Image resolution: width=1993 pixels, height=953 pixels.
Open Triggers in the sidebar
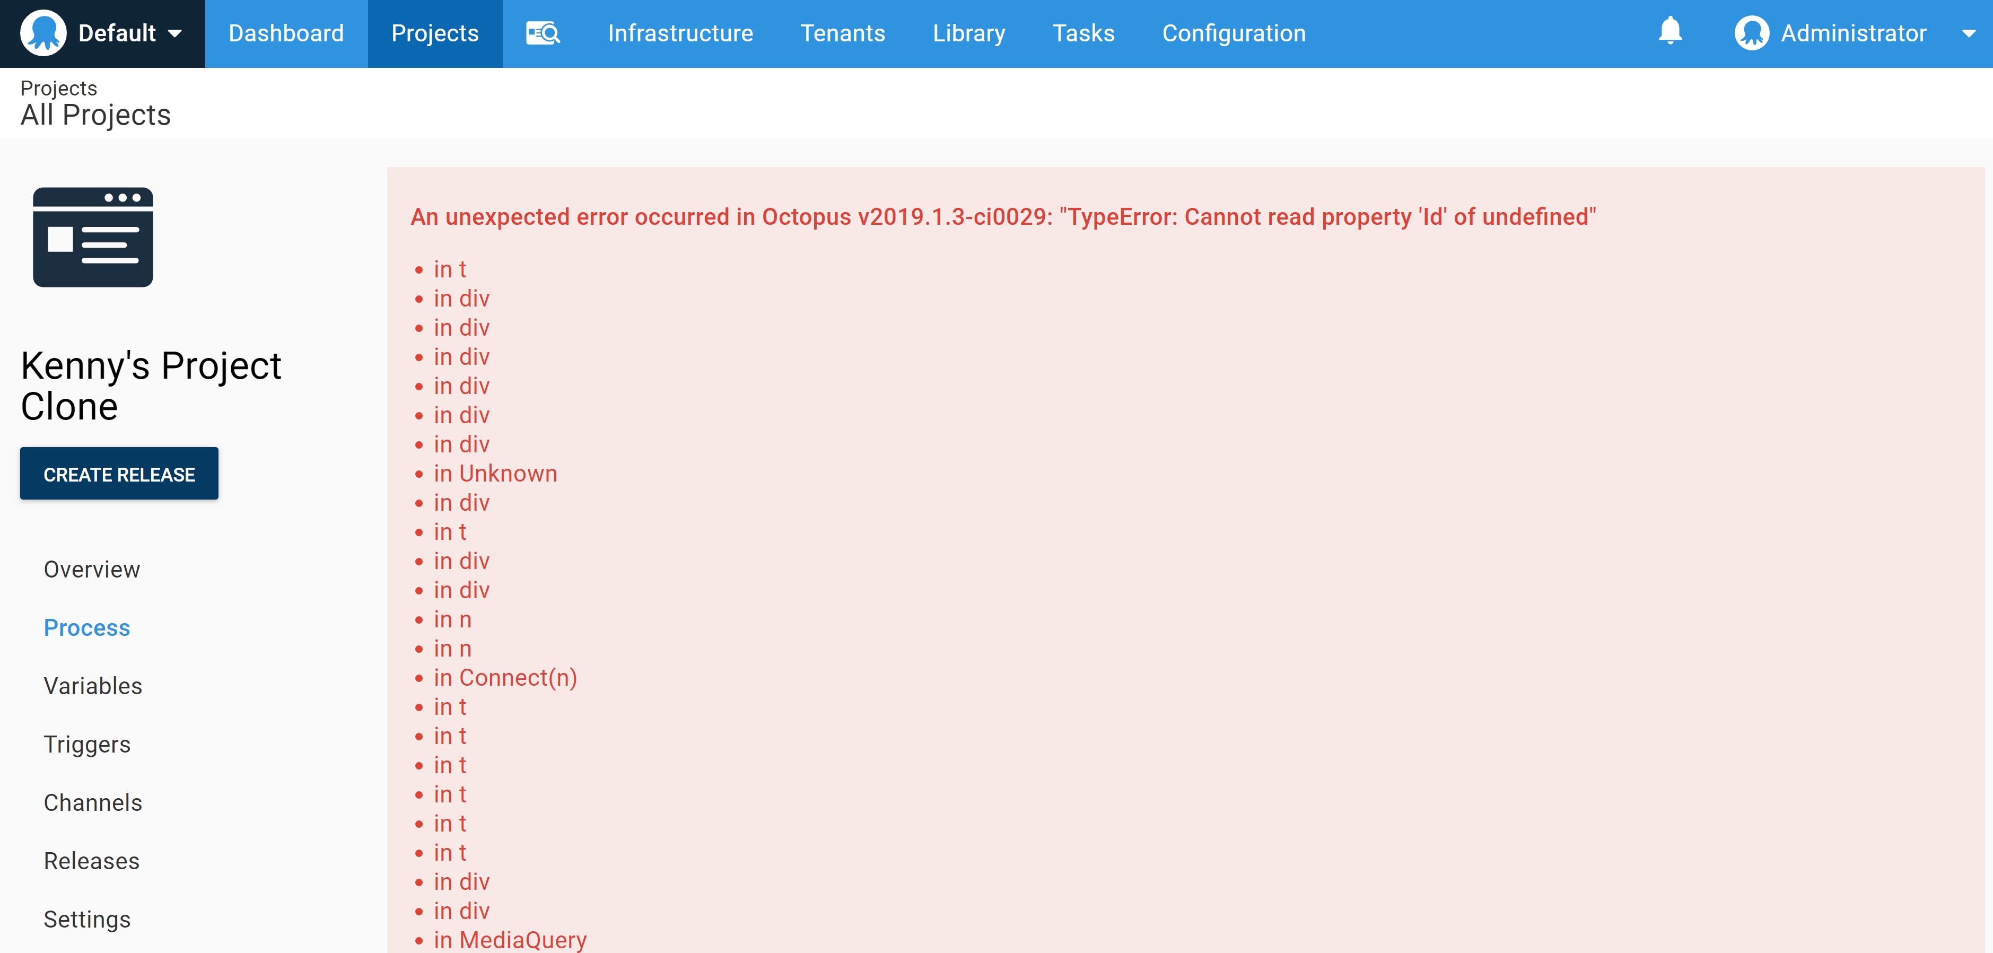tap(86, 744)
